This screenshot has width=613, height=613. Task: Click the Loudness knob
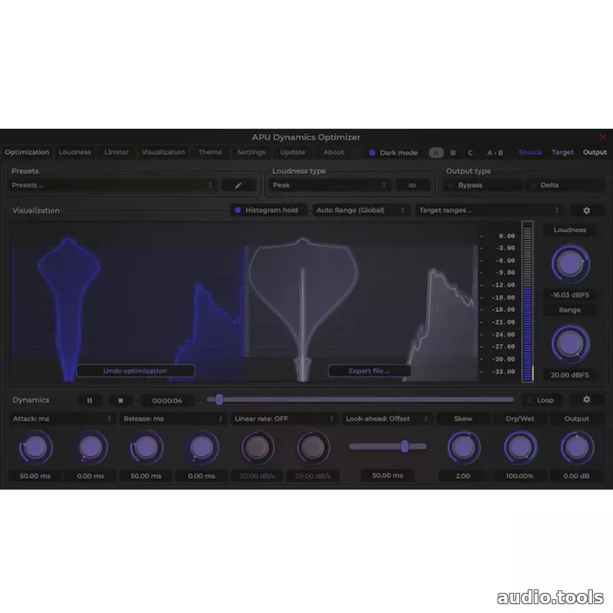pos(570,264)
